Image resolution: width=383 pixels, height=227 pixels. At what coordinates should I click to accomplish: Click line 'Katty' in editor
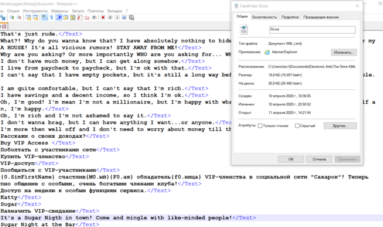(x=21, y=198)
